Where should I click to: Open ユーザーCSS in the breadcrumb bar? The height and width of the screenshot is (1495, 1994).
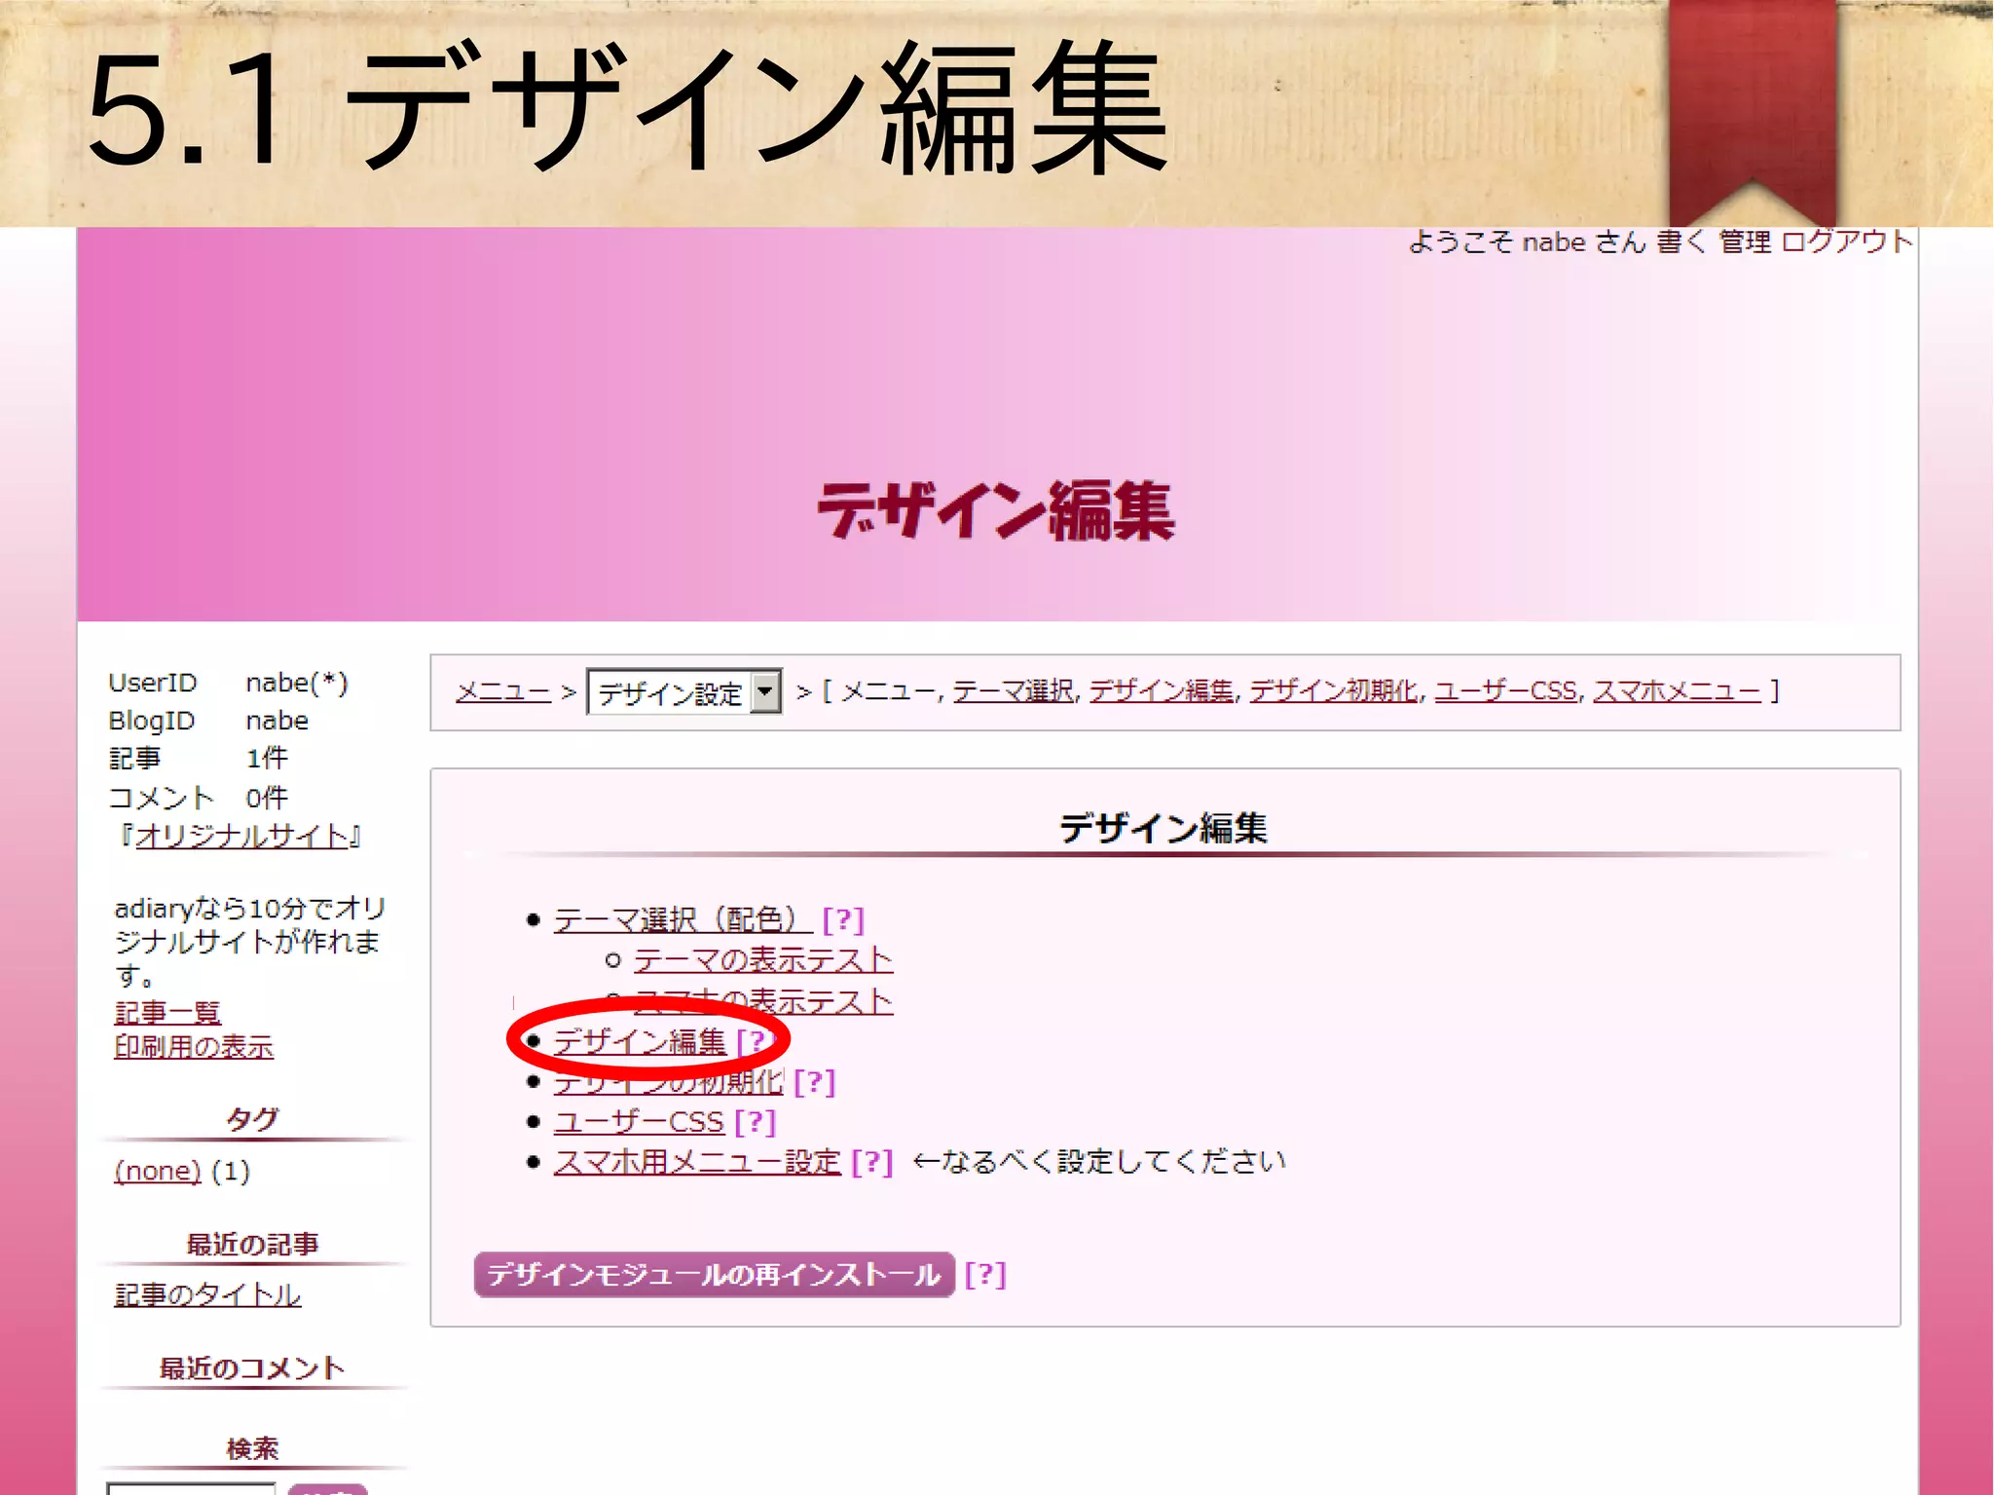1505,691
